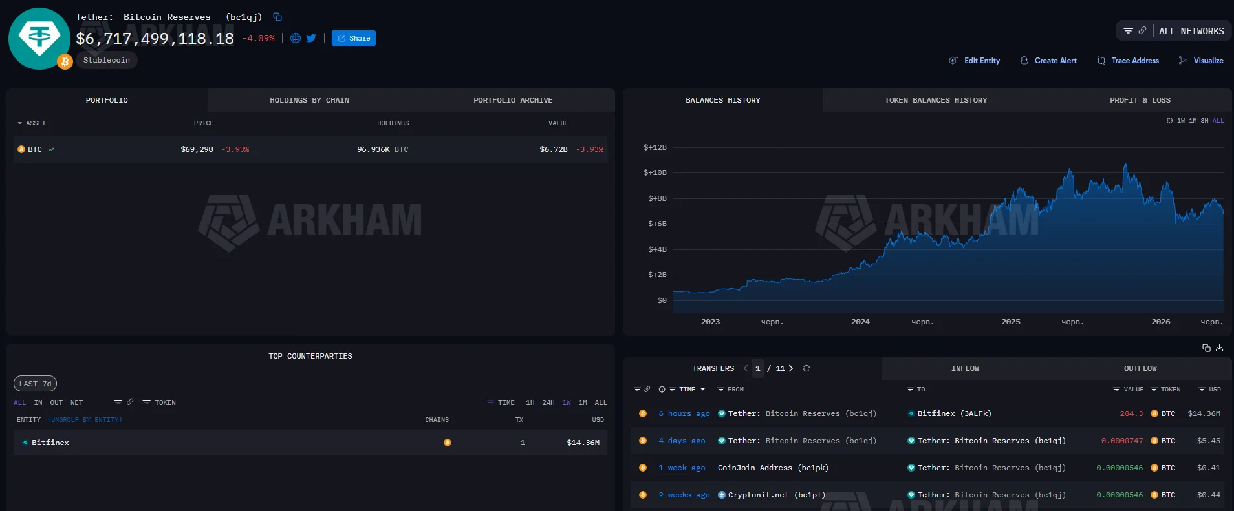Click Edit Entity link
The image size is (1234, 511).
[975, 61]
